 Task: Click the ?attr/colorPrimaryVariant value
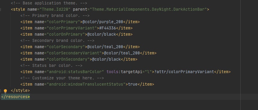(x=184, y=72)
